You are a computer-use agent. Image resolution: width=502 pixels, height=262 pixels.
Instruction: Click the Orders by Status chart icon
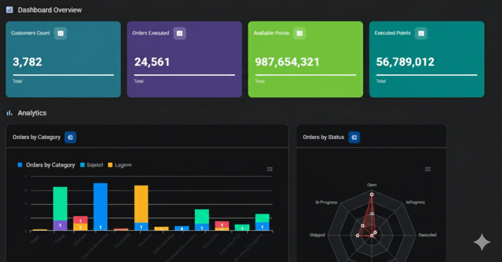tap(354, 137)
